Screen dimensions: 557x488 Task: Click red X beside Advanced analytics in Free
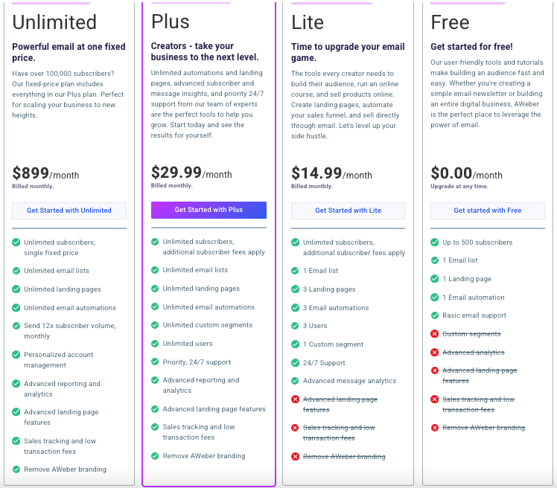(x=434, y=352)
